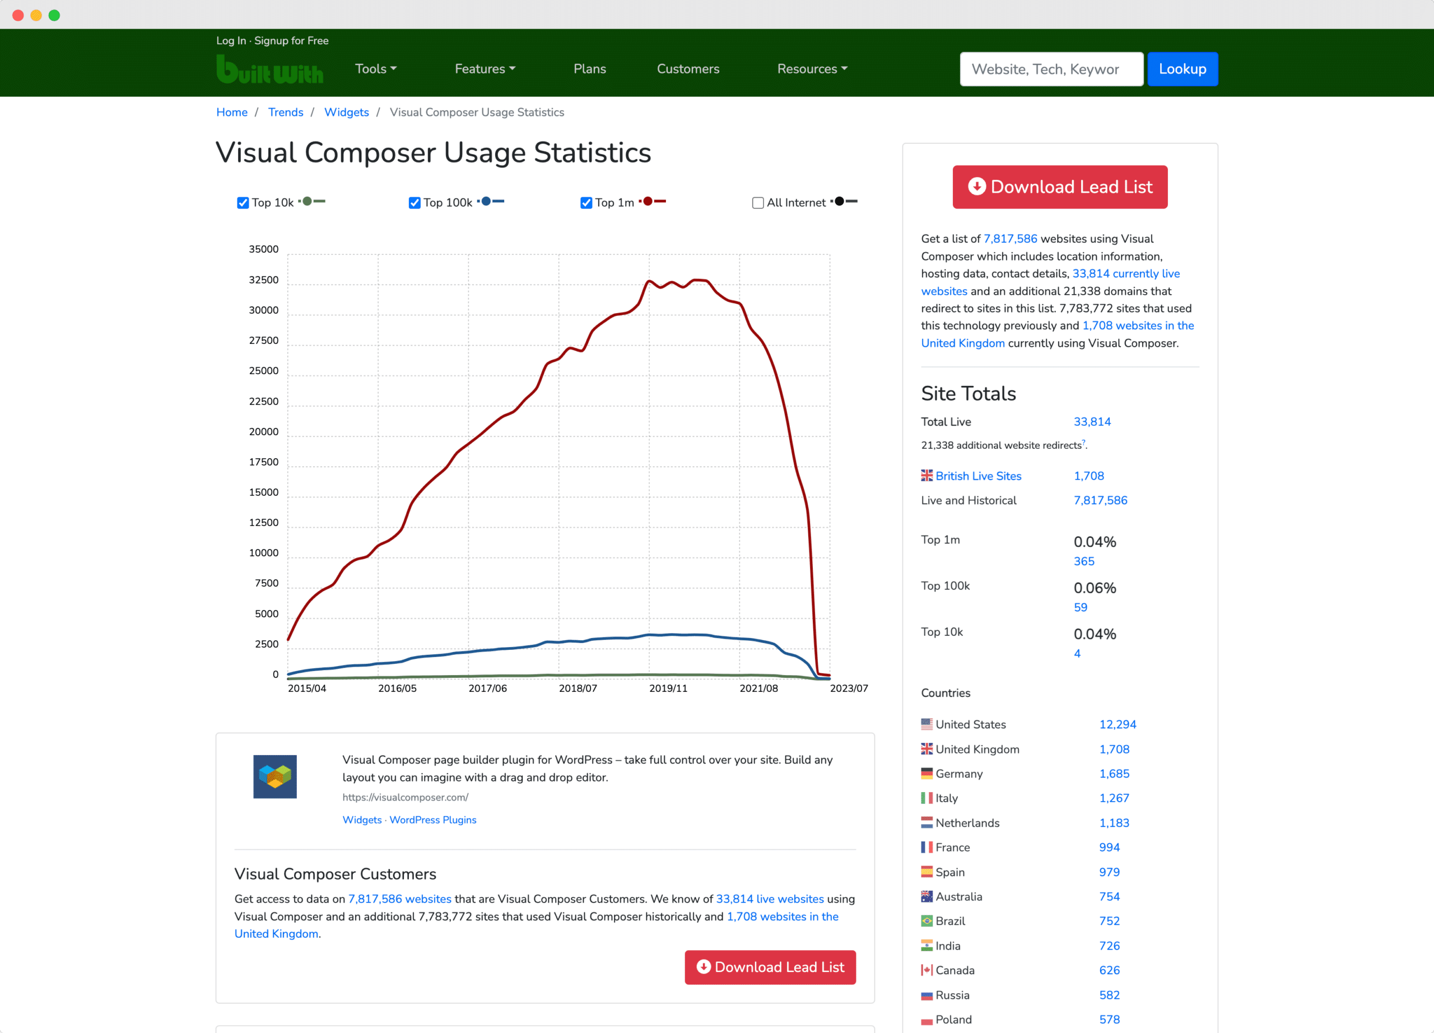1434x1033 pixels.
Task: Open the Canada count 626
Action: pos(1109,970)
